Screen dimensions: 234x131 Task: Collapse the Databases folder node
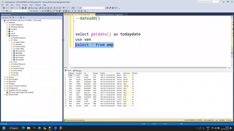pos(5,23)
